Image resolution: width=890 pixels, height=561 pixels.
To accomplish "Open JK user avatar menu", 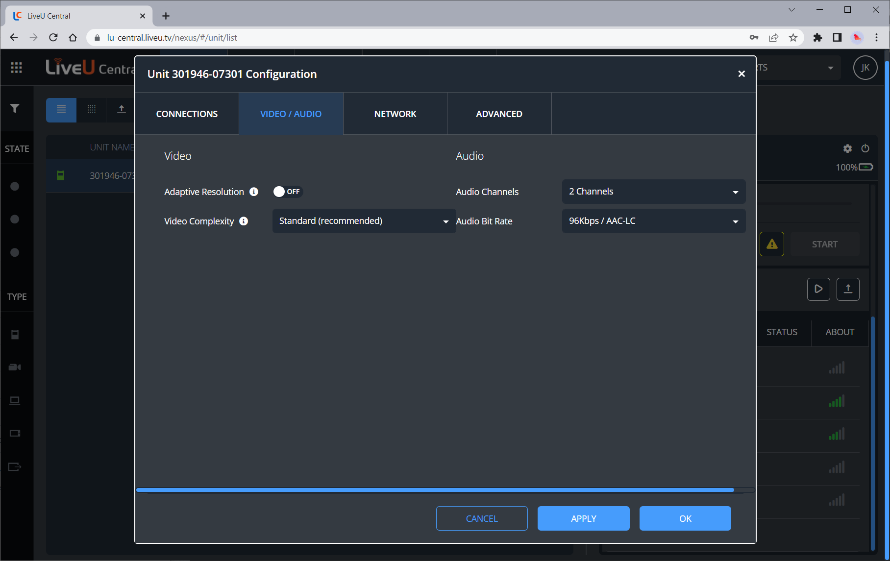I will [x=865, y=68].
